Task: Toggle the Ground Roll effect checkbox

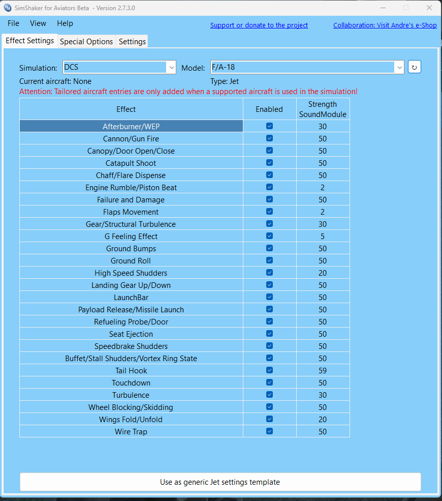Action: [x=269, y=260]
